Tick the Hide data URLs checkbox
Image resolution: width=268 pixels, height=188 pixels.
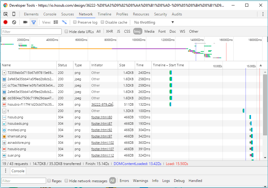tap(66, 31)
